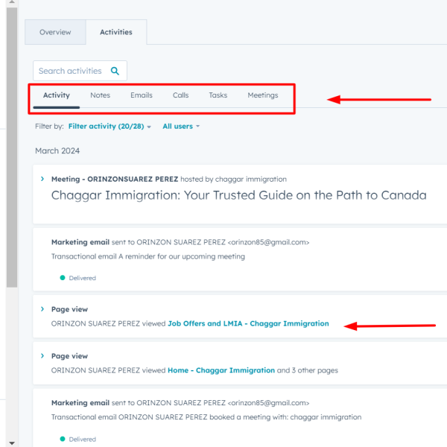Open the Calls sub-tab
The image size is (447, 447).
pyautogui.click(x=181, y=95)
